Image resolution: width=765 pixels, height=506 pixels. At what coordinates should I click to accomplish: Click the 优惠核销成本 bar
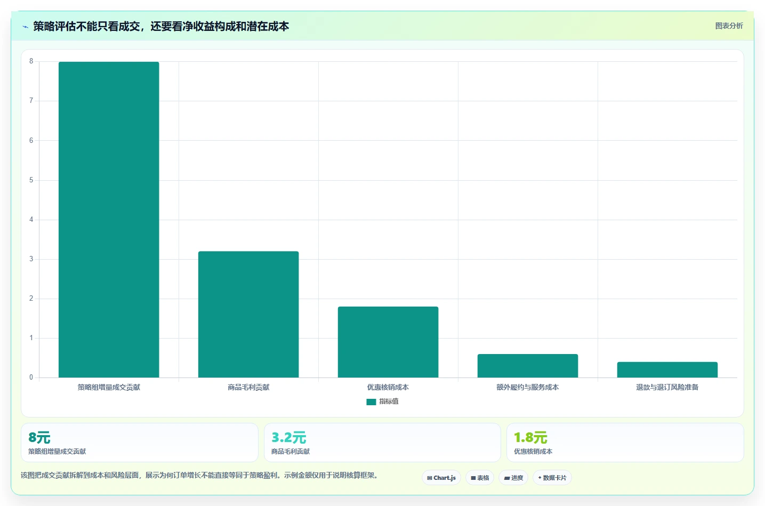388,342
